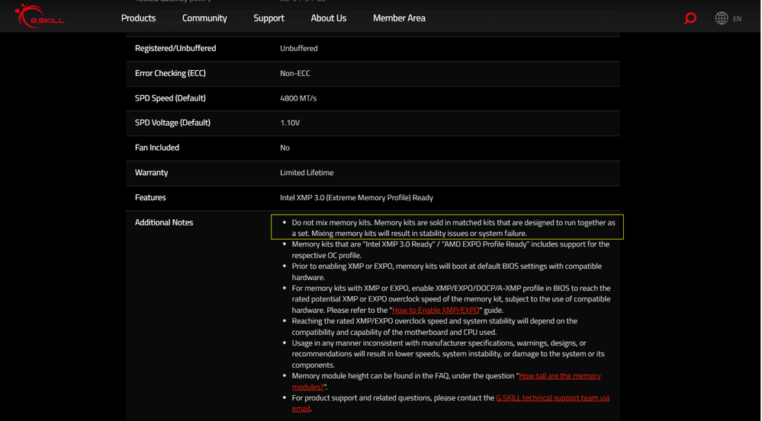Click the Reaching the rated XMP/EXPO overclock note
762x421 pixels.
(x=435, y=327)
